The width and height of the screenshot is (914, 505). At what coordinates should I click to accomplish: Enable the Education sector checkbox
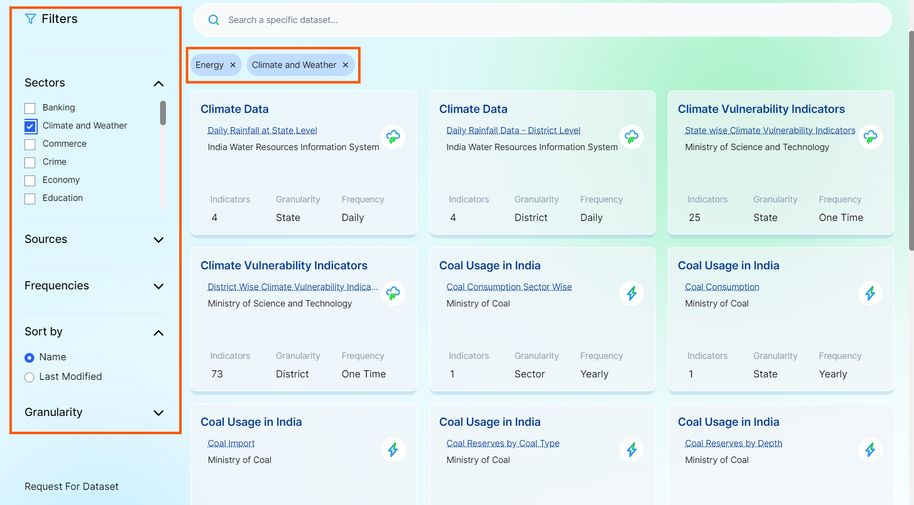[30, 199]
